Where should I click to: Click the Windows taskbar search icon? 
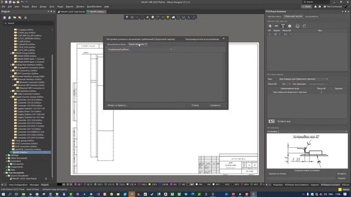click(10, 194)
